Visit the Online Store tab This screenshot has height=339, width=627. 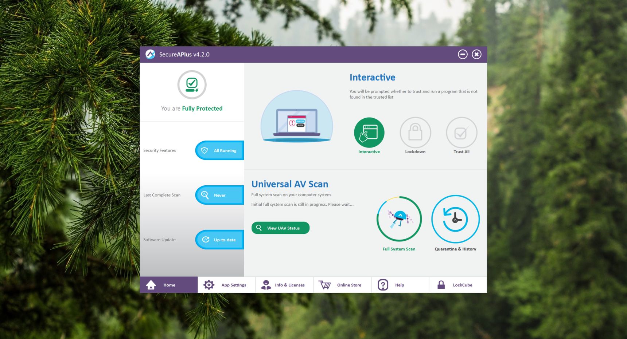pyautogui.click(x=342, y=285)
